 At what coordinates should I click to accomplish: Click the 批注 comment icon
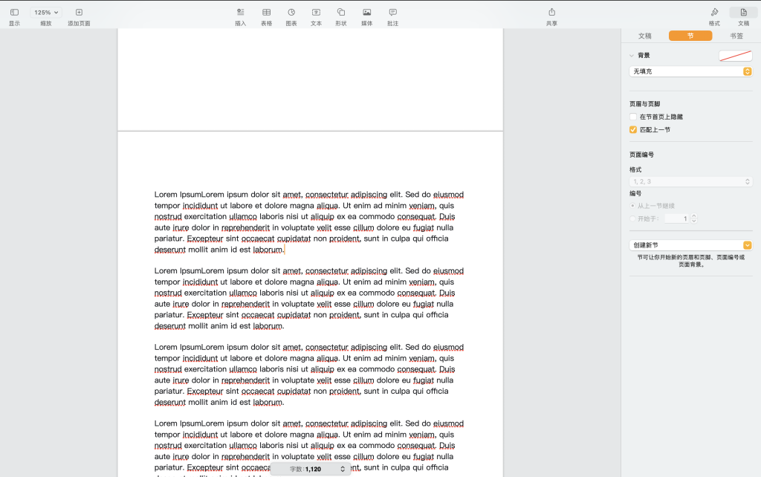[392, 12]
